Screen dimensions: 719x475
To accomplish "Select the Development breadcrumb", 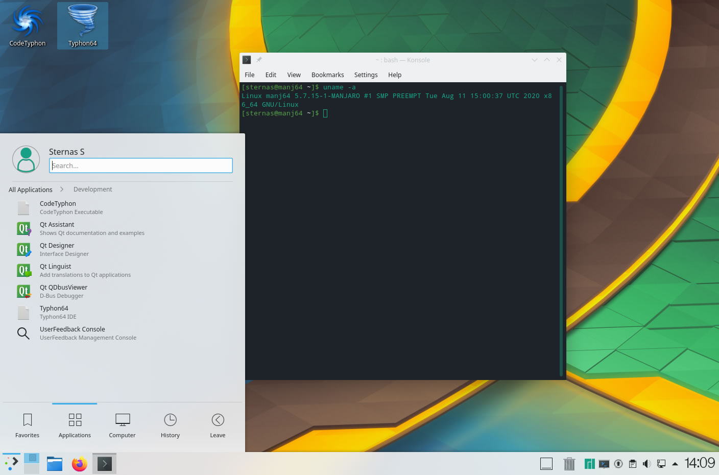I will coord(92,189).
